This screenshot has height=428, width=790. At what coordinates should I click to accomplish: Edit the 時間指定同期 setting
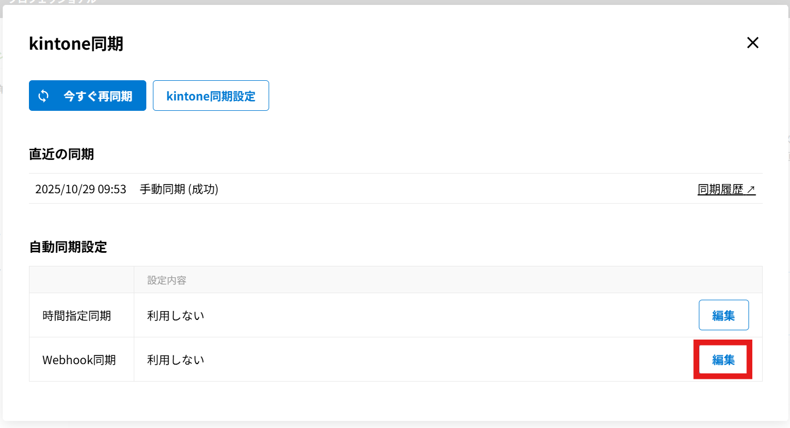723,315
